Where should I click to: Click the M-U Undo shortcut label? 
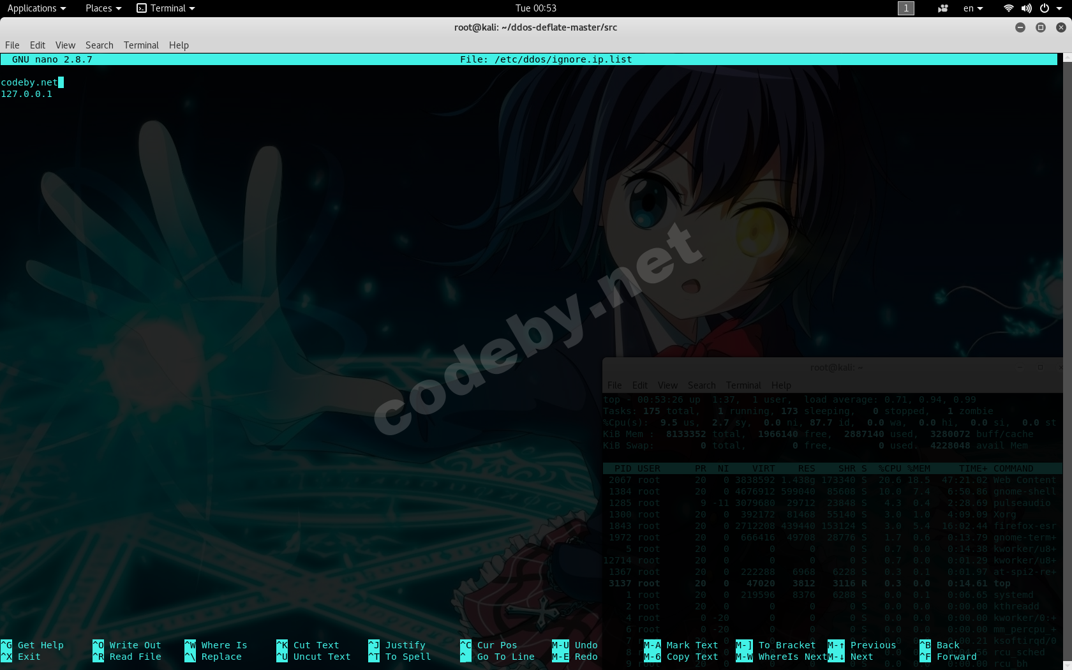[575, 645]
